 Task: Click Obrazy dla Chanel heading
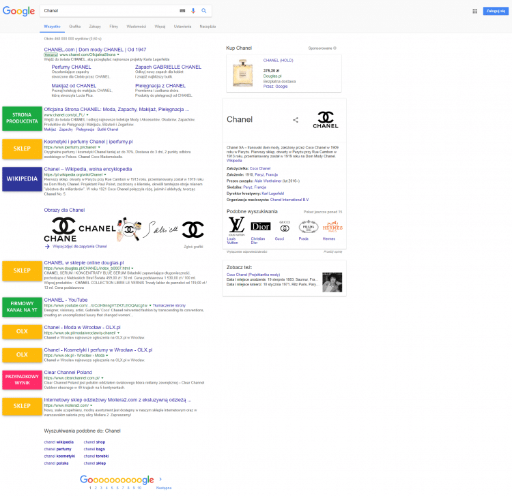pyautogui.click(x=64, y=211)
